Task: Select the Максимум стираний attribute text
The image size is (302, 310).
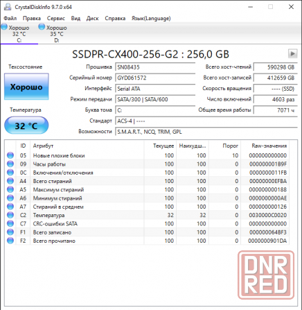Action: click(58, 190)
